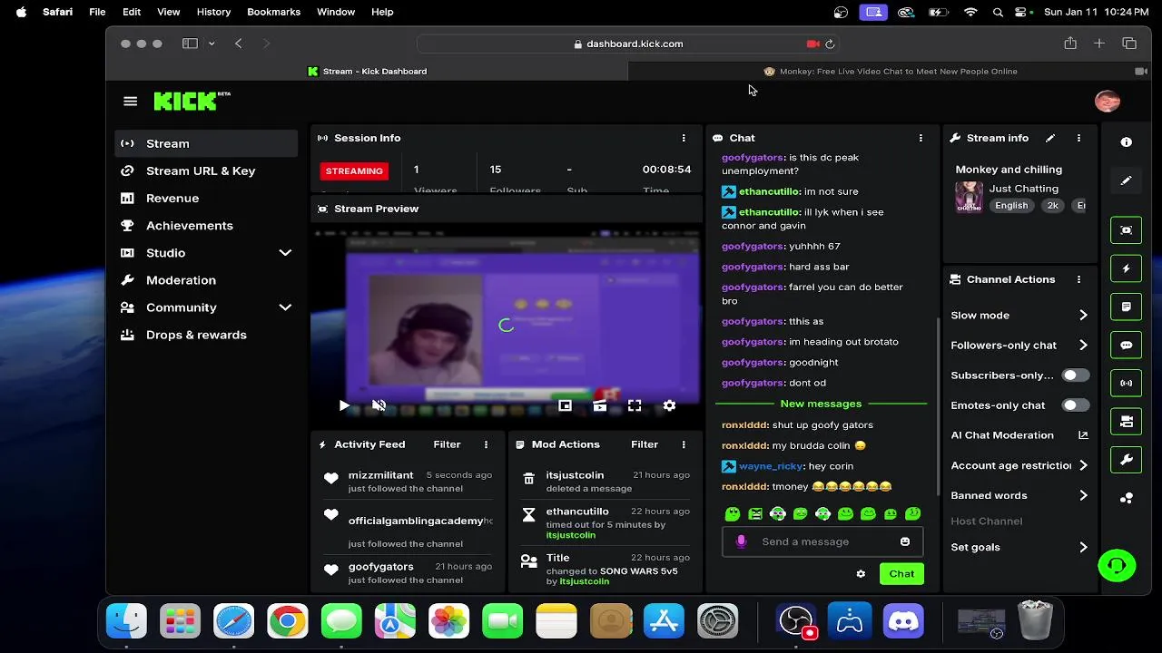Click the English language tag
Viewport: 1162px width, 653px height.
point(1011,206)
